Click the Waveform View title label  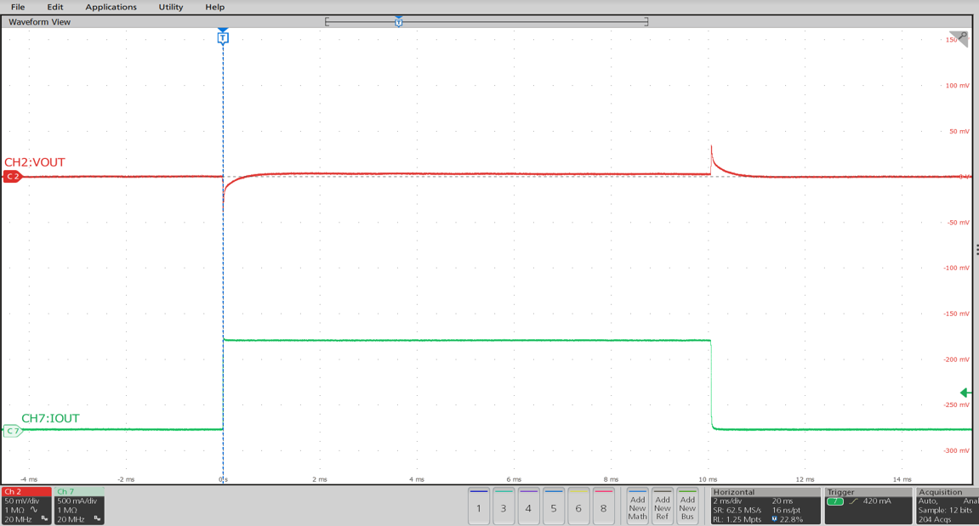pyautogui.click(x=39, y=22)
